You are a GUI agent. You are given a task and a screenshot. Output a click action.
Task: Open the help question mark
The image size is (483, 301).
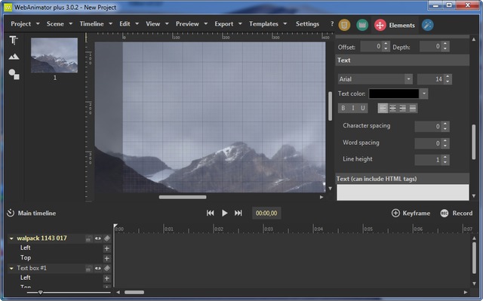click(x=332, y=23)
